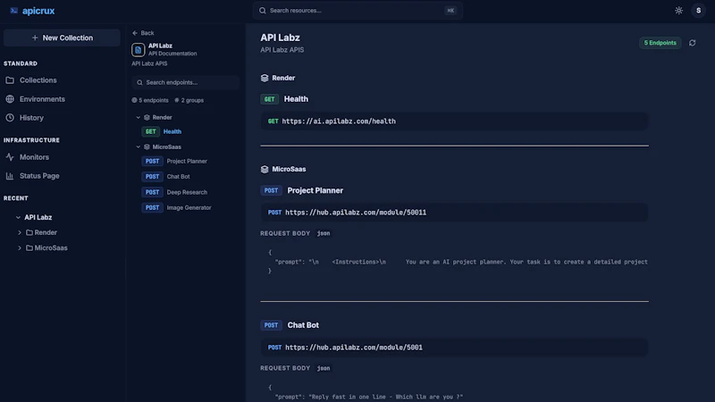Expand the MicroSaas folder chevron under Recent
The width and height of the screenshot is (715, 402).
coord(20,248)
